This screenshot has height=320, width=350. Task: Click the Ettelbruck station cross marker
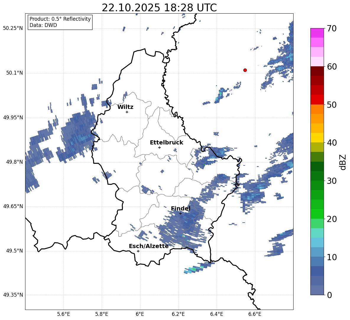coord(159,147)
